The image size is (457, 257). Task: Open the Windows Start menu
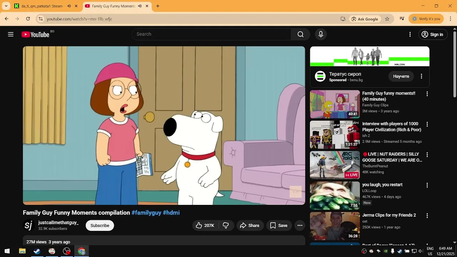(x=7, y=251)
